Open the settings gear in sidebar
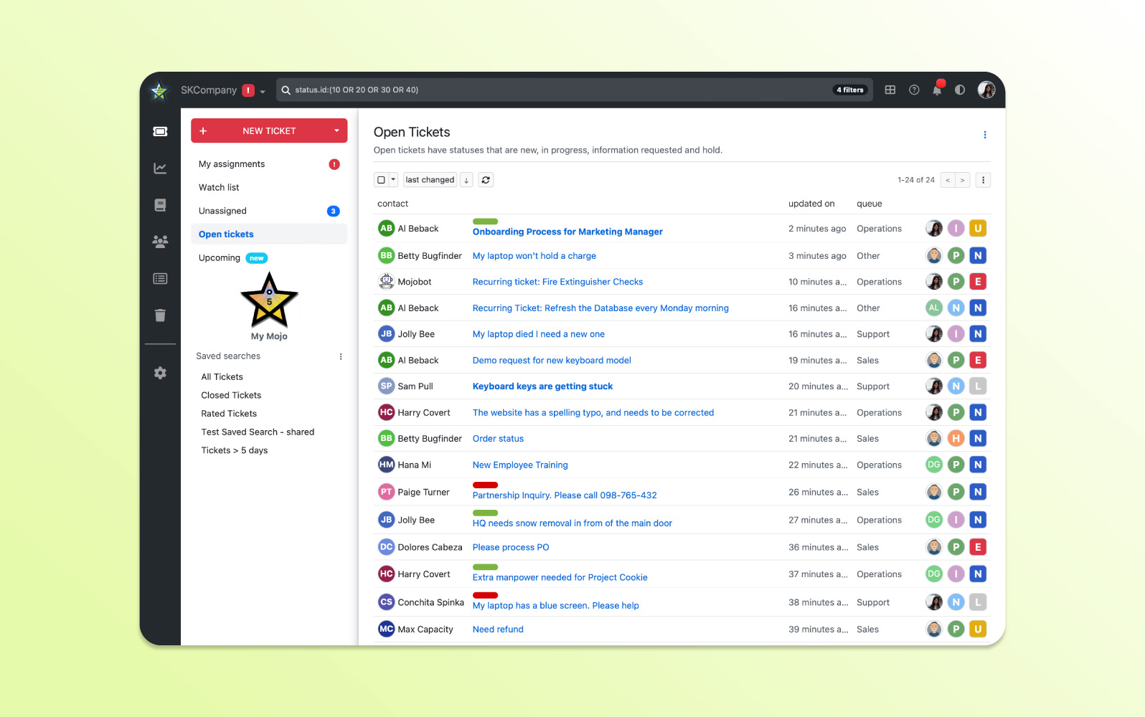 click(160, 373)
